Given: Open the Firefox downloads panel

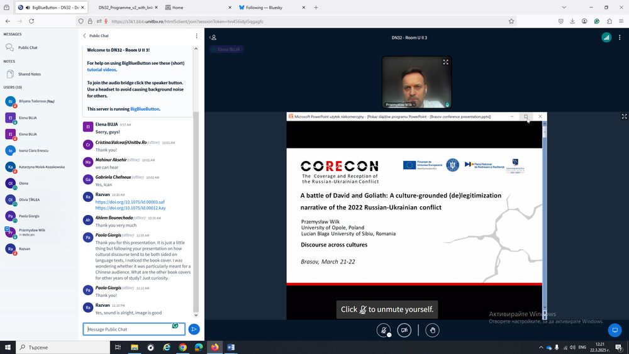Looking at the screenshot, I should click(572, 21).
